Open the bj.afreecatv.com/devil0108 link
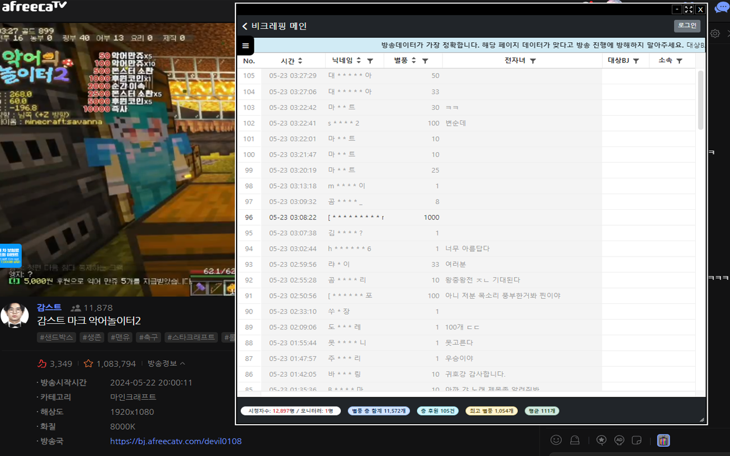The width and height of the screenshot is (730, 456). (x=176, y=441)
